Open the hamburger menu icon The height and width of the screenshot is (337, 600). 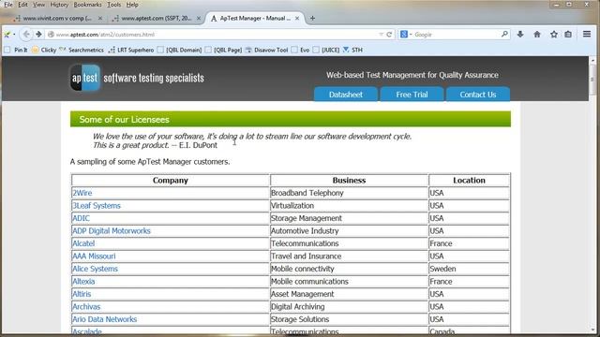587,34
